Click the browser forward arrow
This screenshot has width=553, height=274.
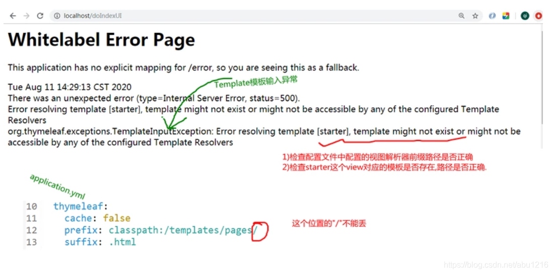coord(27,16)
